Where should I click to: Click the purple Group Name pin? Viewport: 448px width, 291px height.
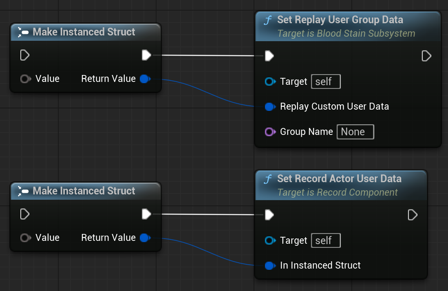pos(270,132)
